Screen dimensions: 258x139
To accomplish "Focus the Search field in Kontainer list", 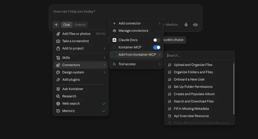I will point(199,55).
